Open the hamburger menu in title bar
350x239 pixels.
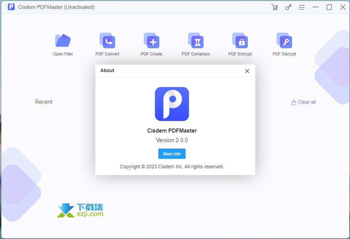pyautogui.click(x=302, y=7)
